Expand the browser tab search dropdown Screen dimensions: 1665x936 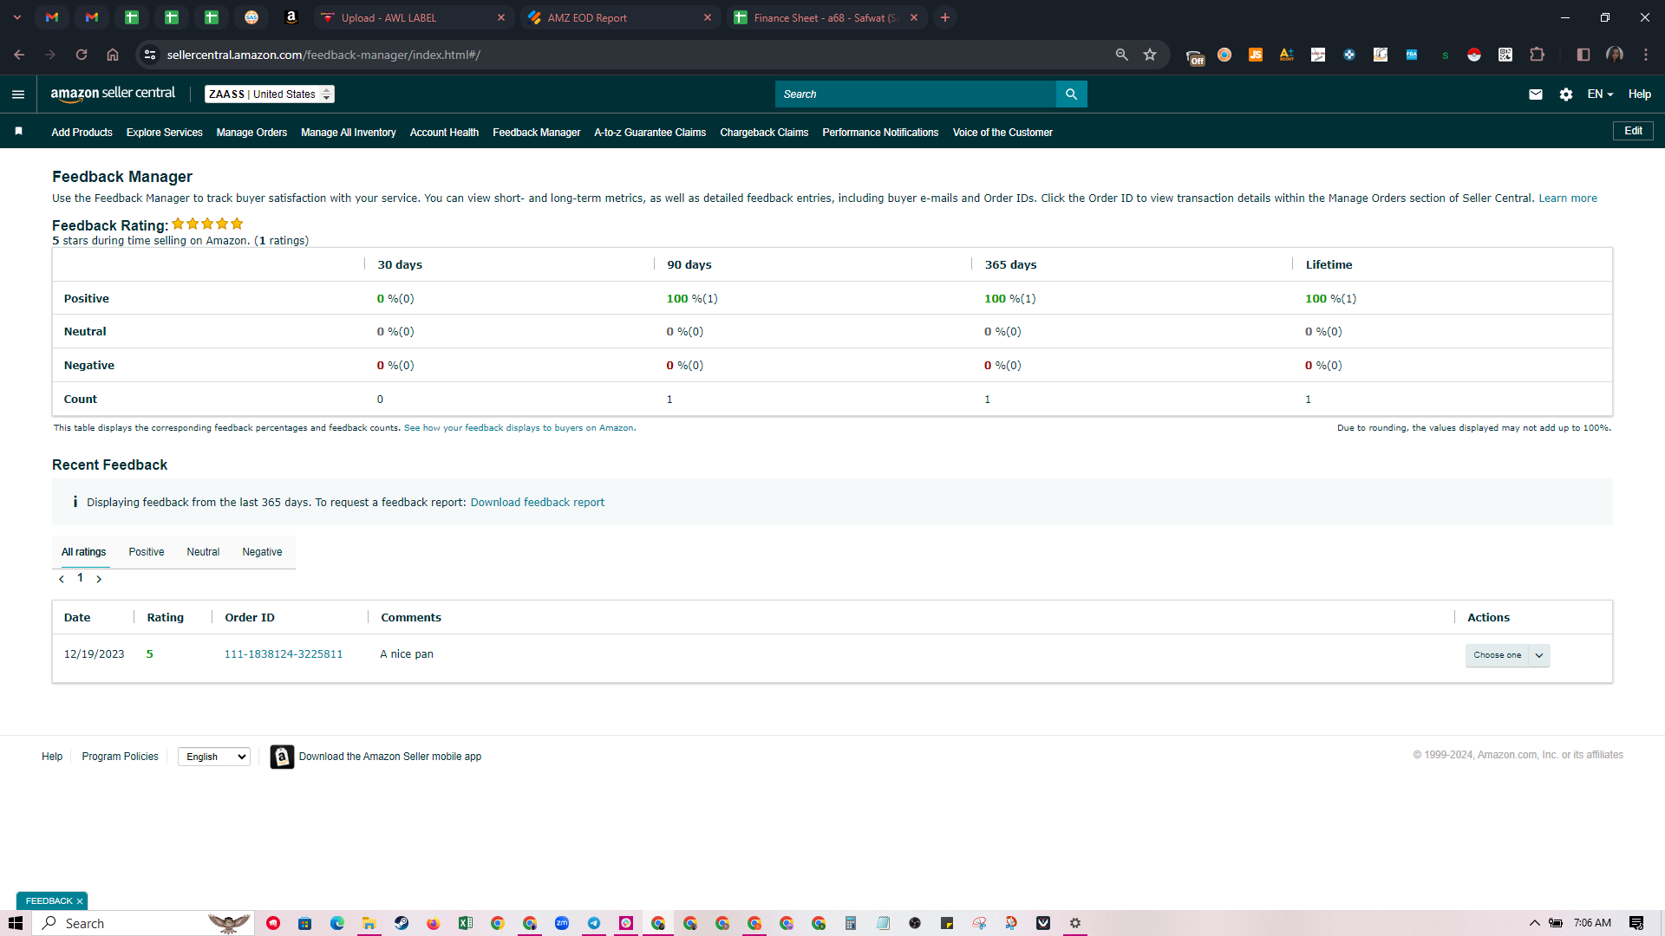pos(17,17)
